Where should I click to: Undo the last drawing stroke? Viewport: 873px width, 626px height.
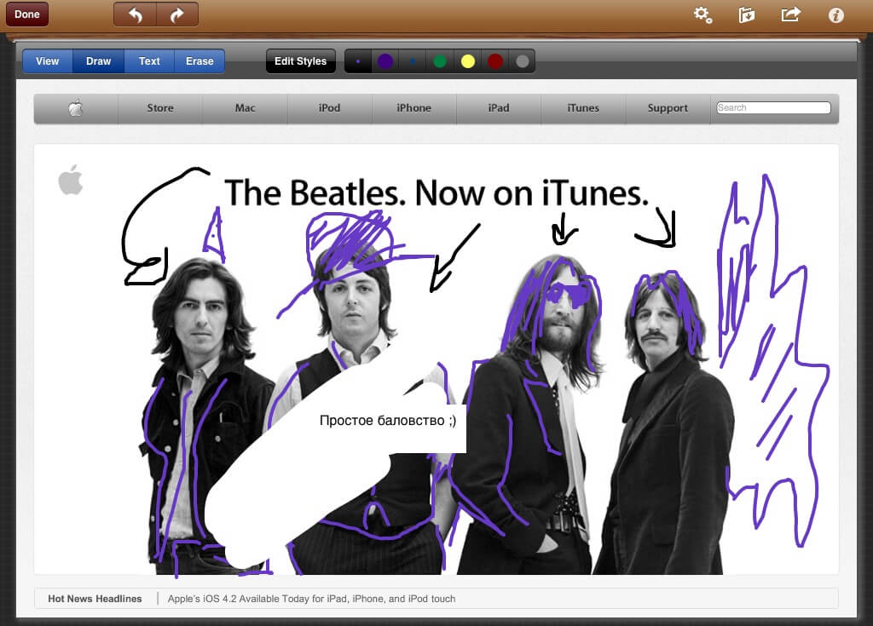pyautogui.click(x=136, y=14)
